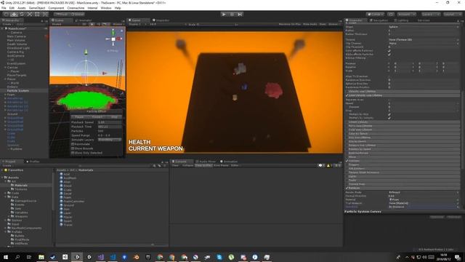Viewport: 465px width, 262px height.
Task: Select Directional Light in Hierarchy
Action: pyautogui.click(x=18, y=48)
